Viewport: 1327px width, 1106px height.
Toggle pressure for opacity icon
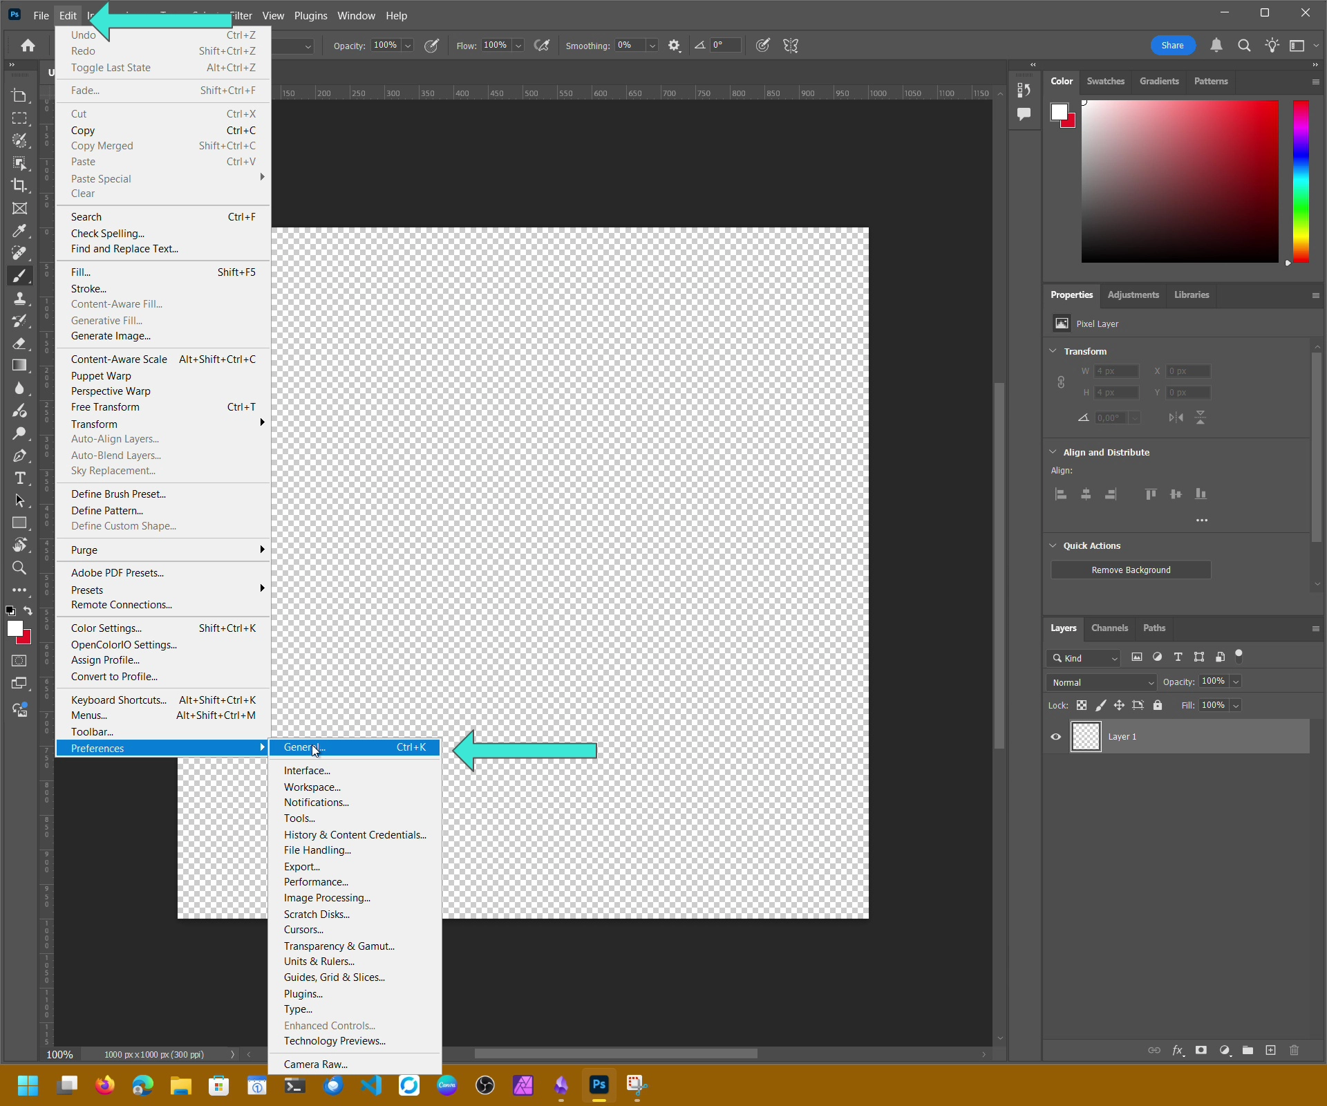coord(431,46)
